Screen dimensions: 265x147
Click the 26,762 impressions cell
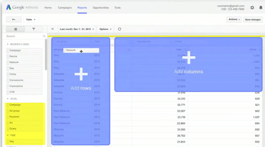(181, 136)
